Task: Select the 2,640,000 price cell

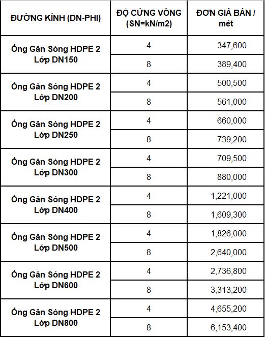Action: (226, 252)
